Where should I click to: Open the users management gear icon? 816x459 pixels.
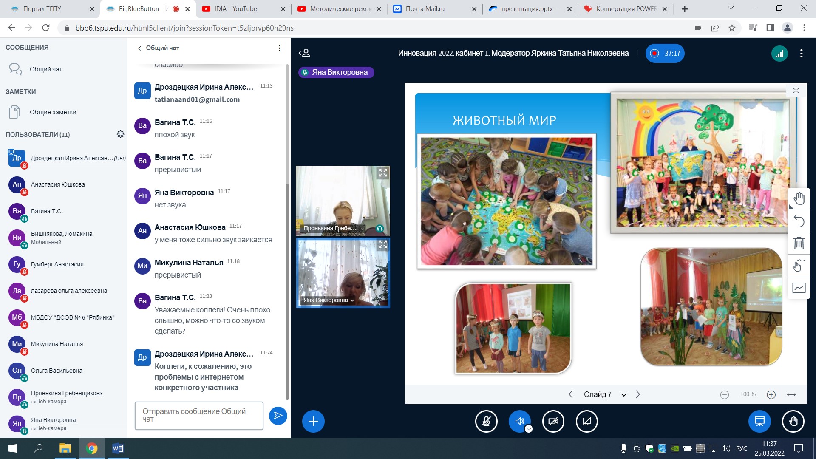tap(121, 134)
